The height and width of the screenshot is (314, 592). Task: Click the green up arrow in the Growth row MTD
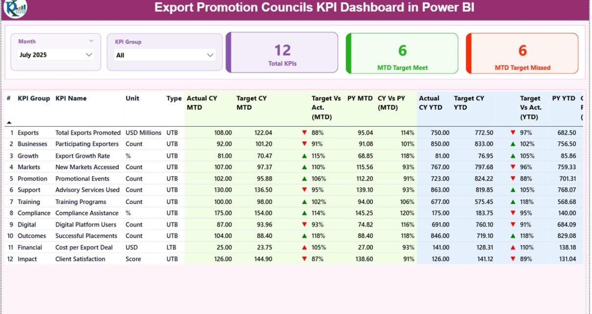pos(304,156)
